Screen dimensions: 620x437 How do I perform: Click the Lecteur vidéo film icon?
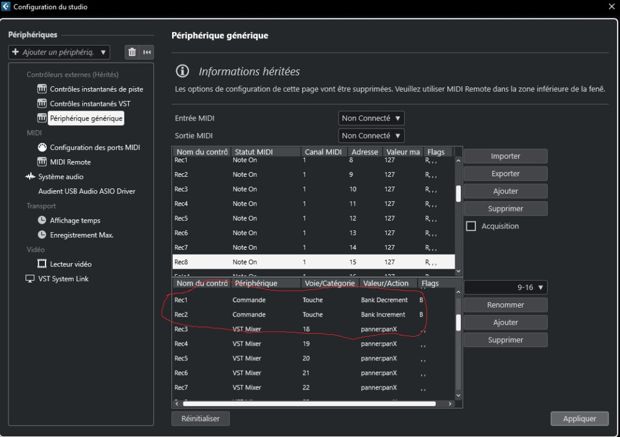[x=42, y=264]
